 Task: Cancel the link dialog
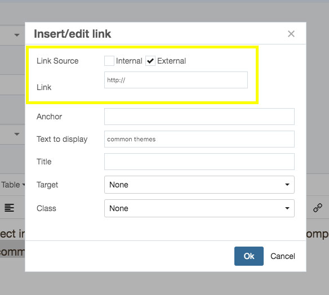click(283, 256)
